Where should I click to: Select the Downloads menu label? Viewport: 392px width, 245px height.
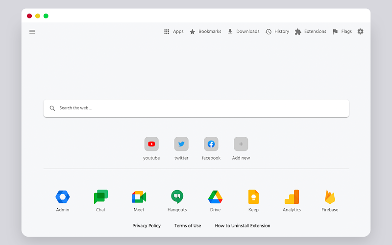(x=248, y=31)
